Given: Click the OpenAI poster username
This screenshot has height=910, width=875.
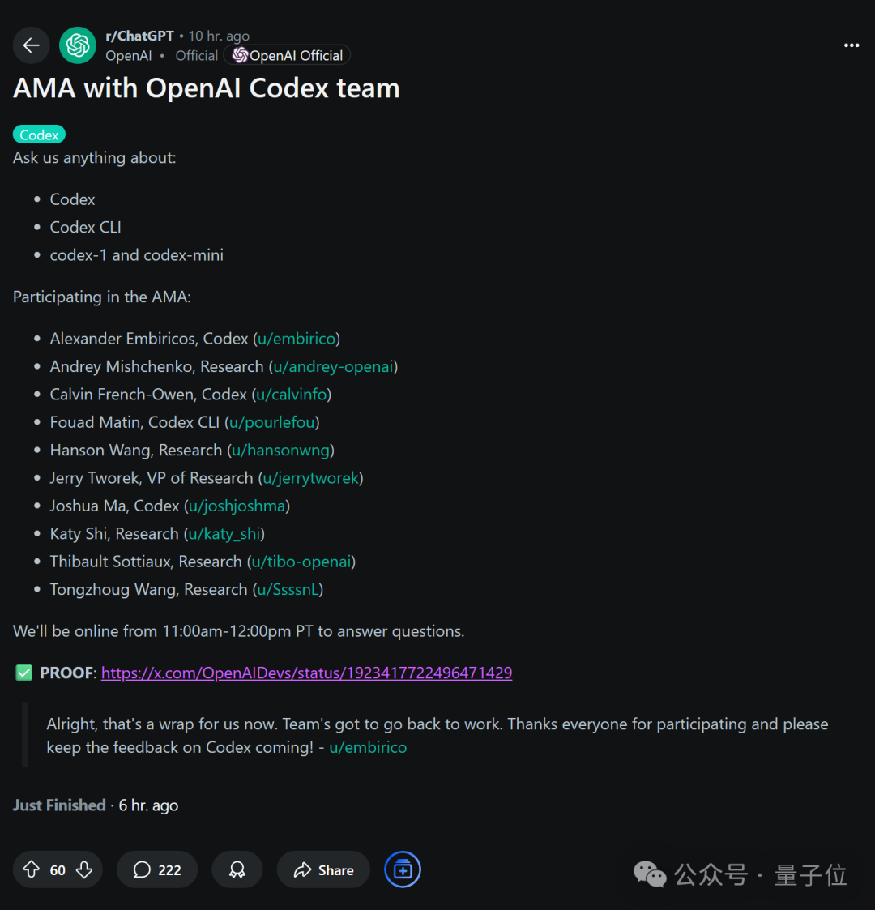Looking at the screenshot, I should point(128,55).
